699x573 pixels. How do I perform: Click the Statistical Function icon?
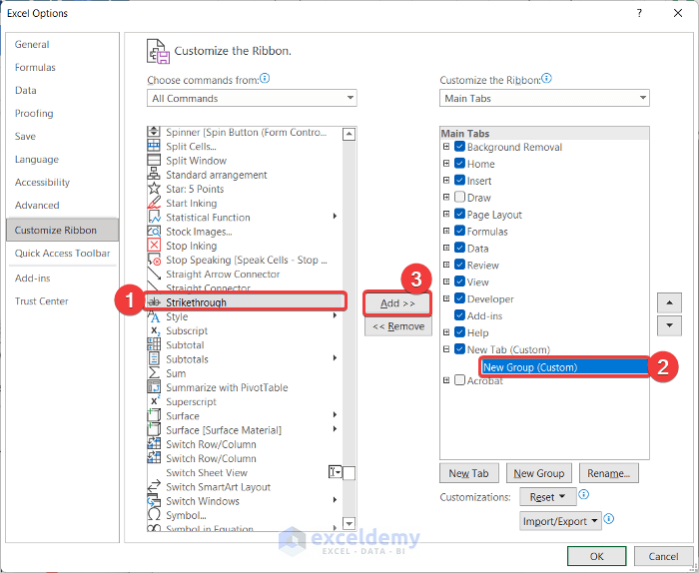coord(154,217)
